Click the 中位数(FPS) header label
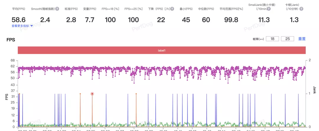The height and width of the screenshot is (131, 319). (x=206, y=9)
